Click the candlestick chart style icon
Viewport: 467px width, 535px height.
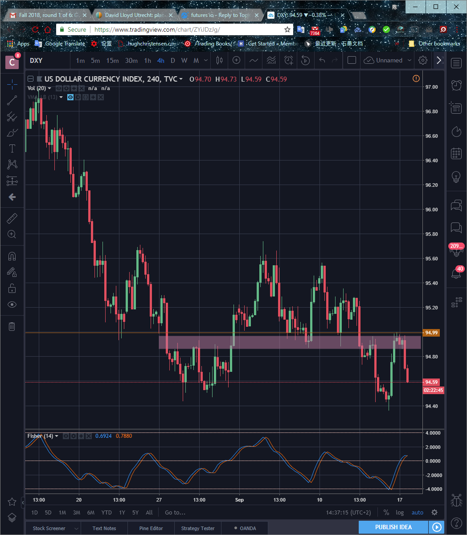coord(219,60)
